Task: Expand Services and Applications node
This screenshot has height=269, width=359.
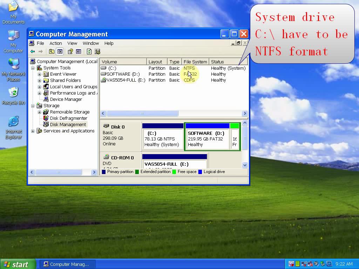Action: point(33,131)
